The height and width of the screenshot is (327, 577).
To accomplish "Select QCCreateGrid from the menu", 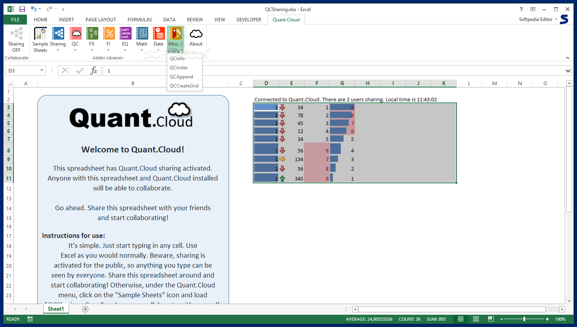I will tap(185, 86).
